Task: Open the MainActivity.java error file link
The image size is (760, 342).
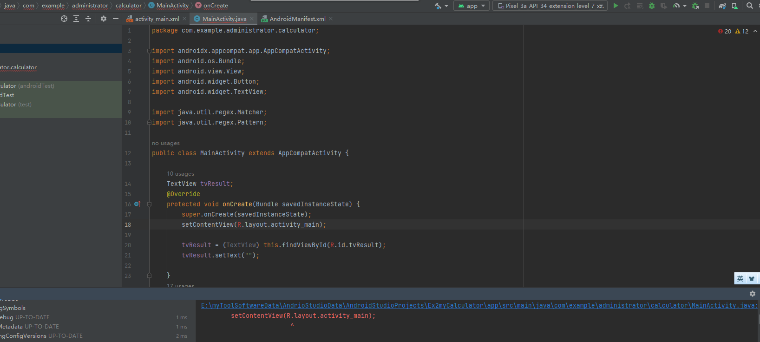Action: coord(479,305)
